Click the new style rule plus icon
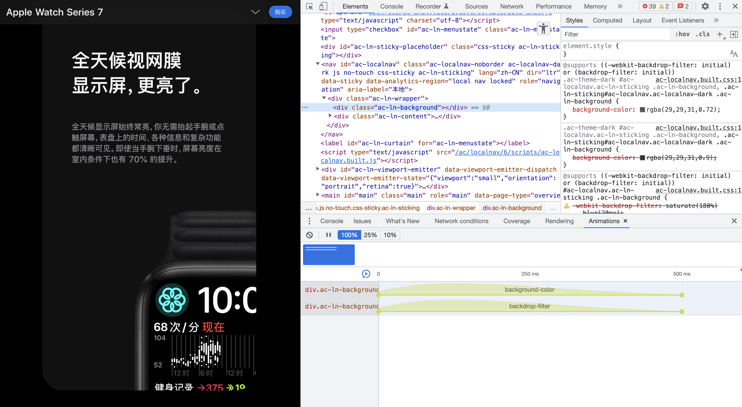Image resolution: width=742 pixels, height=407 pixels. (x=720, y=34)
